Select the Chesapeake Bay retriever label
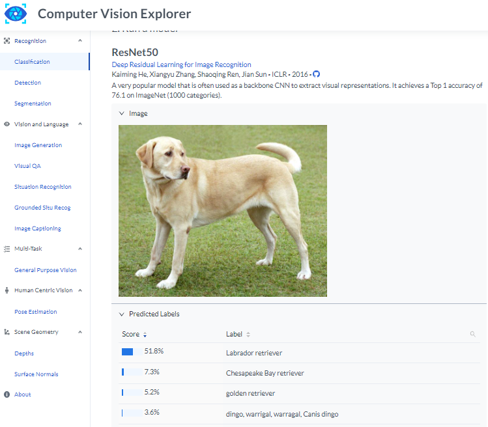This screenshot has height=427, width=488. pos(265,373)
